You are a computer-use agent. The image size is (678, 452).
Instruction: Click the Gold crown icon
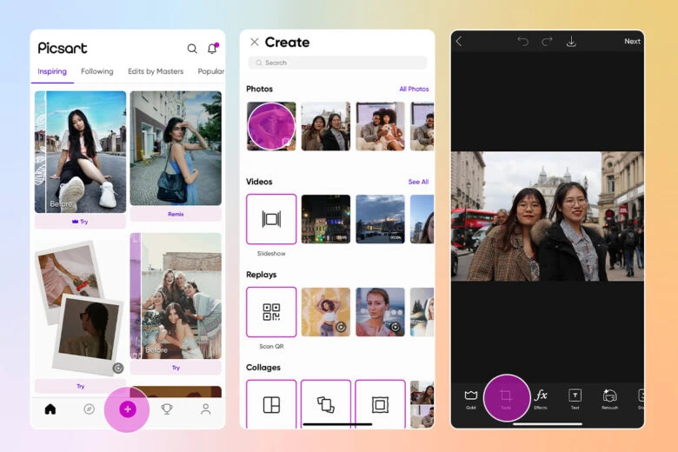[471, 396]
